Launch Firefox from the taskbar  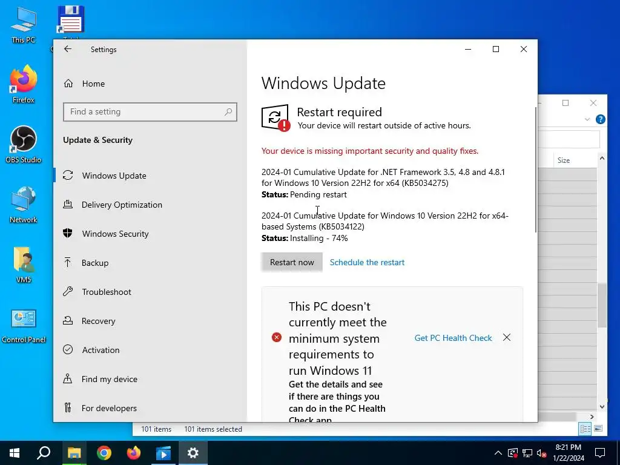pos(133,453)
